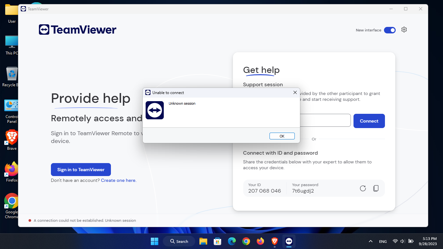This screenshot has width=443, height=249.
Task: Launch Google Chrome from the taskbar
Action: click(246, 241)
